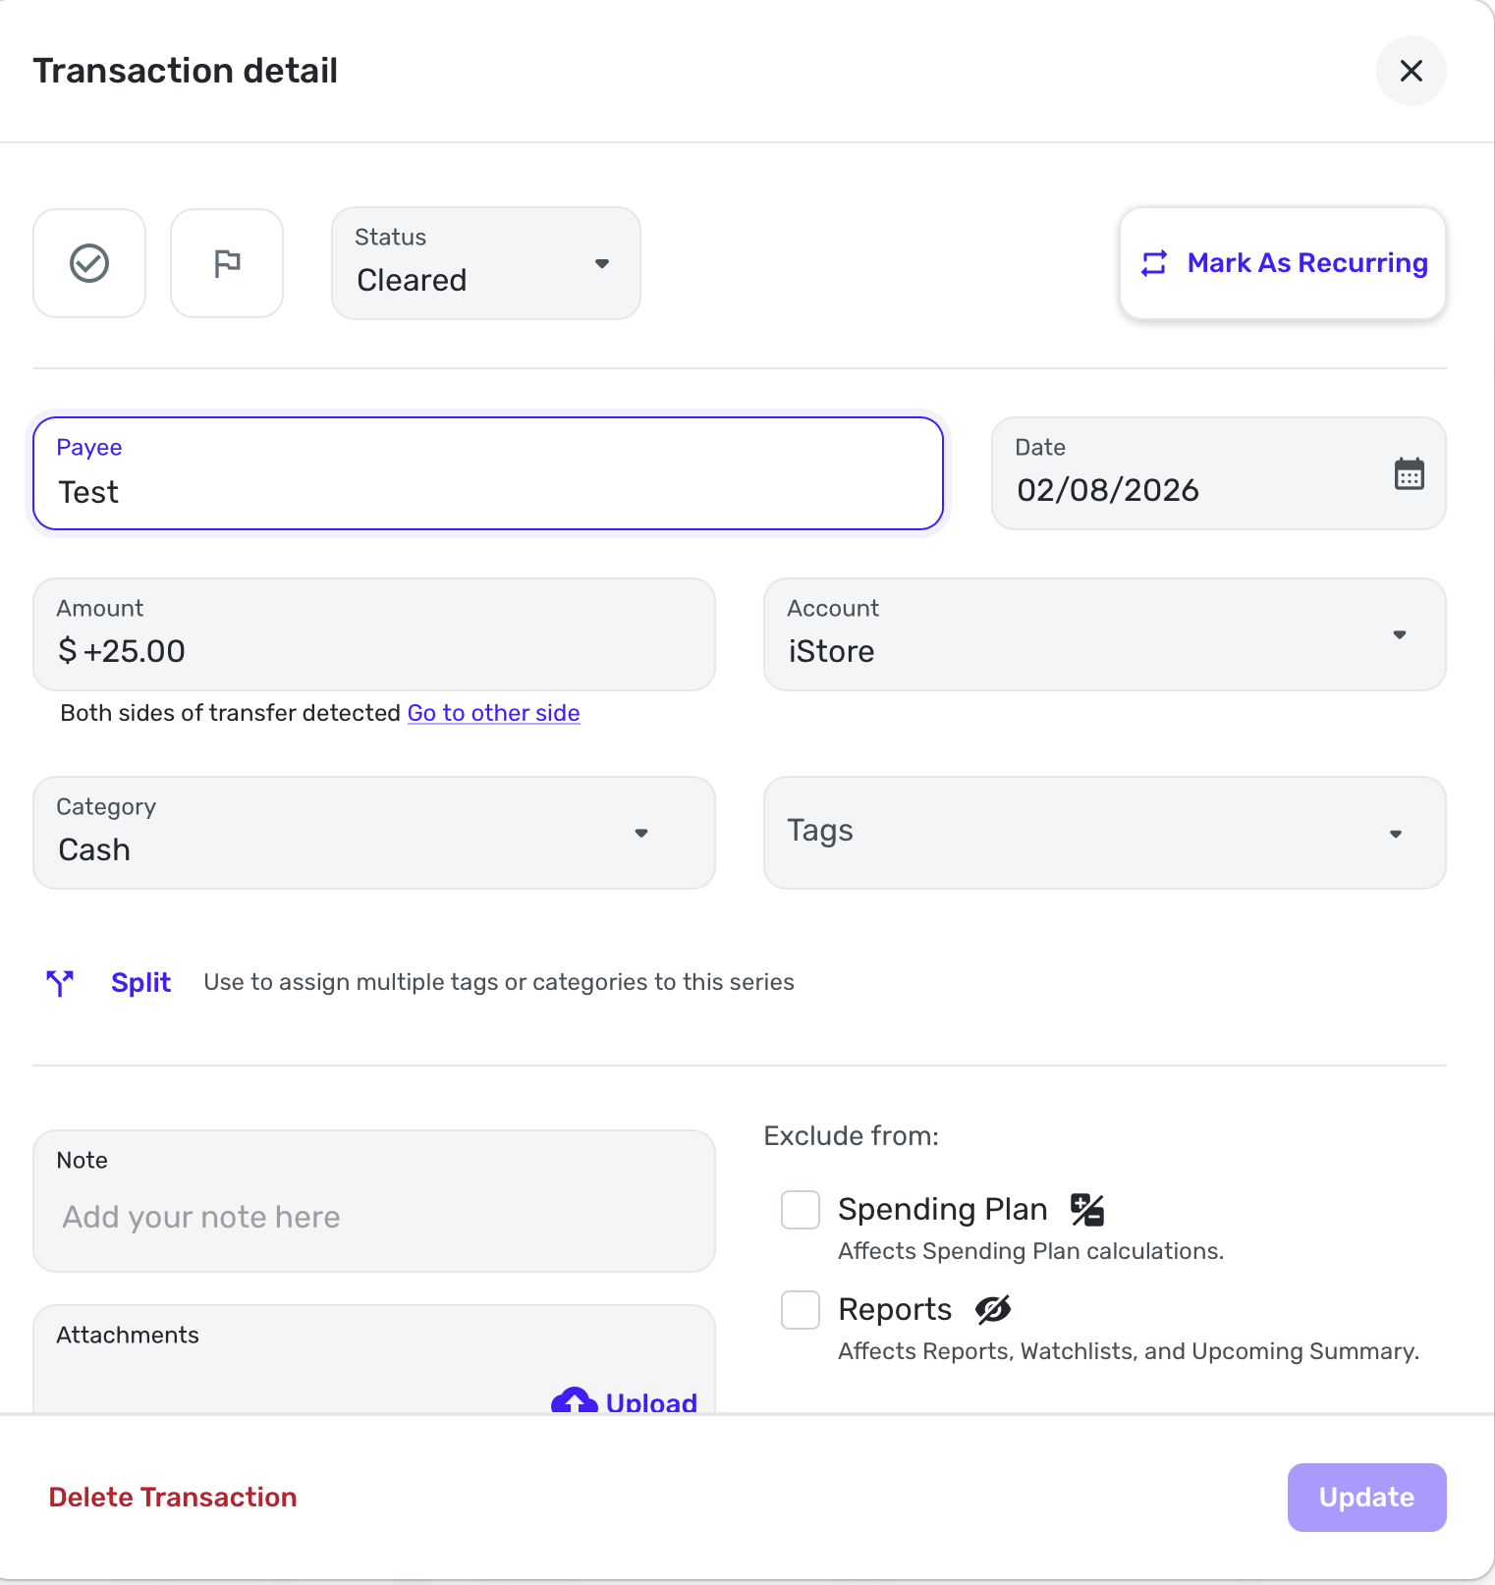Enable exclude from Spending Plan checkbox
Viewport: 1495px width, 1585px height.
pyautogui.click(x=801, y=1210)
